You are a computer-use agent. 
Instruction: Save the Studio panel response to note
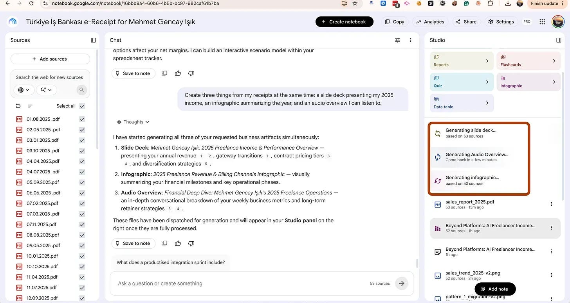point(133,243)
